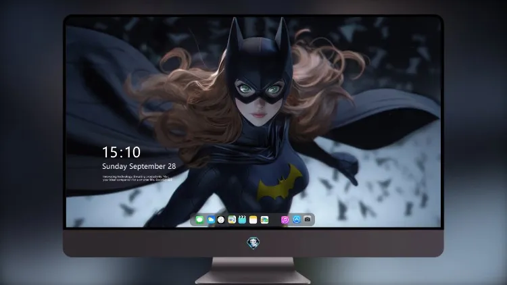
Task: Open the Weather app in dock
Action: click(x=210, y=219)
